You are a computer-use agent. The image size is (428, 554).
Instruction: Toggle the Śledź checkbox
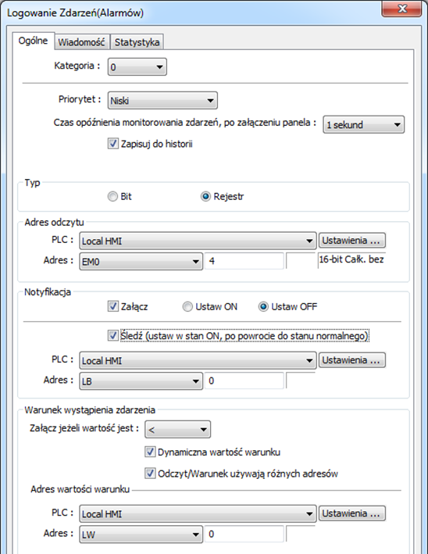(113, 335)
